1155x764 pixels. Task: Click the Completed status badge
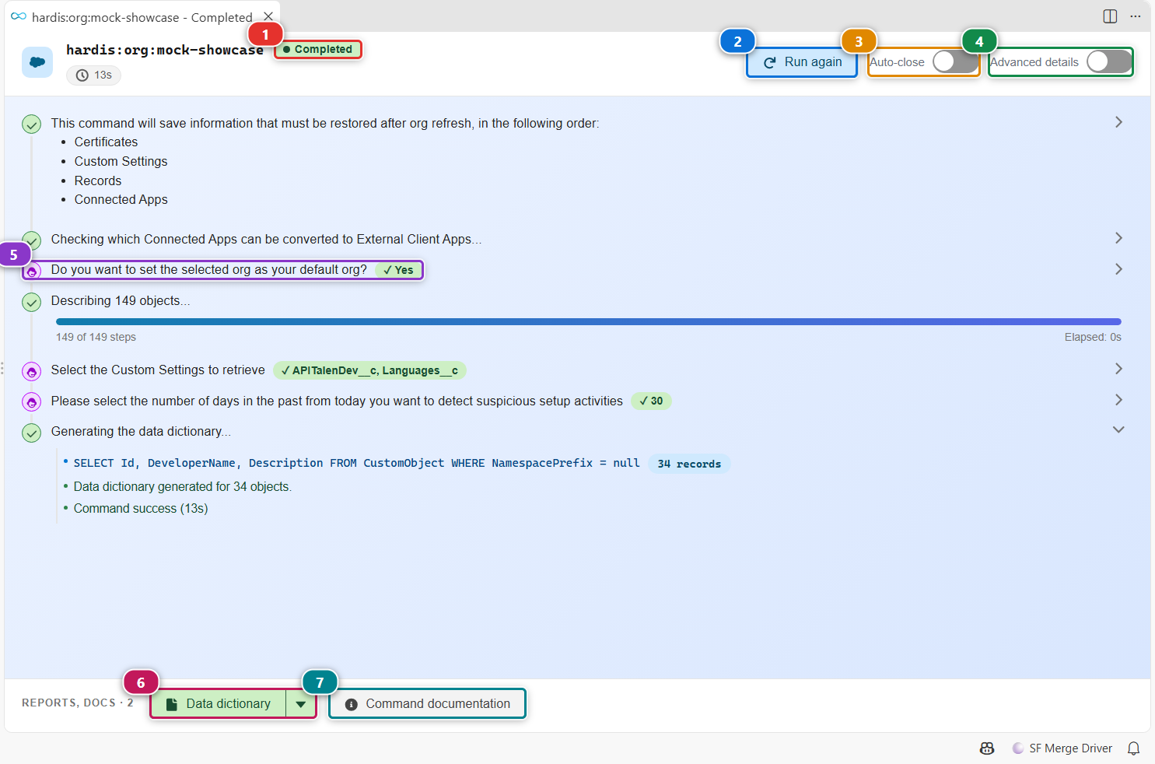[x=318, y=50]
